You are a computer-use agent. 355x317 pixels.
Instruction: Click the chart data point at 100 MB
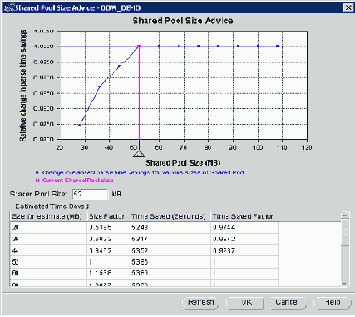[x=258, y=47]
